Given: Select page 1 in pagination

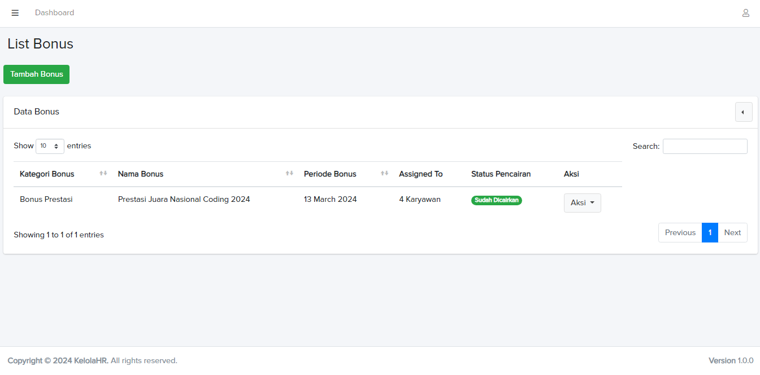Looking at the screenshot, I should tap(710, 233).
